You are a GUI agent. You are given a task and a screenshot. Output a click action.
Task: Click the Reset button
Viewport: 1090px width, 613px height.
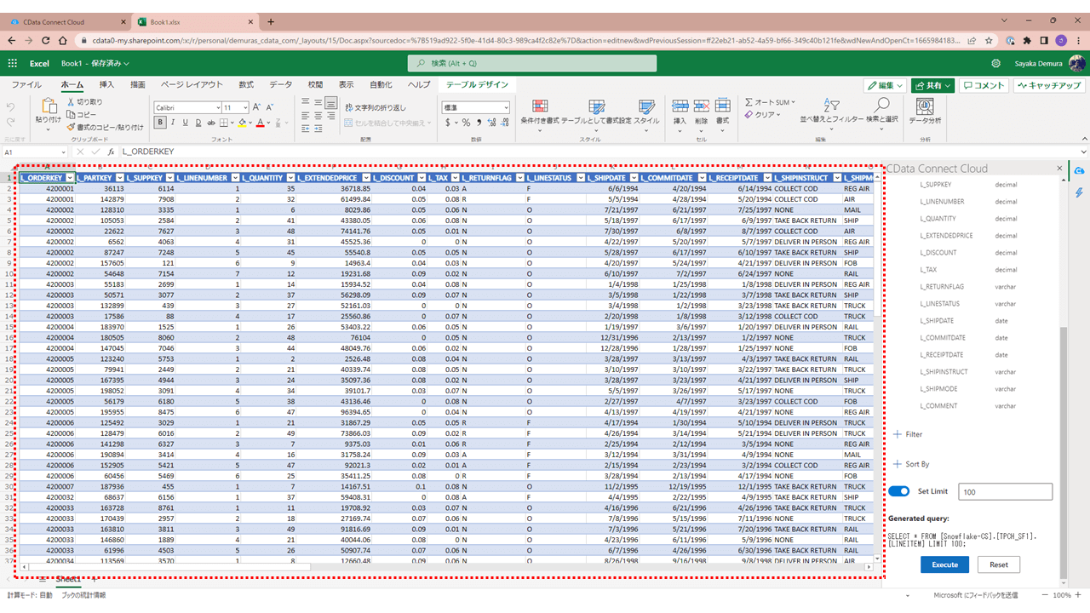(x=998, y=564)
